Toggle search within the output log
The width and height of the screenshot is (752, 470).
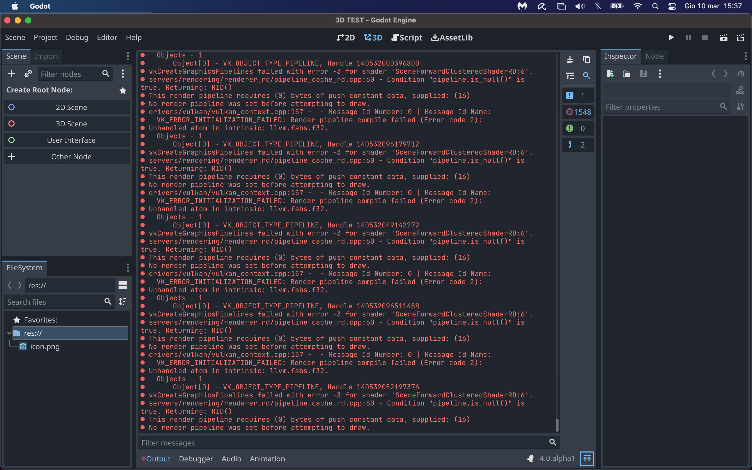tap(587, 75)
